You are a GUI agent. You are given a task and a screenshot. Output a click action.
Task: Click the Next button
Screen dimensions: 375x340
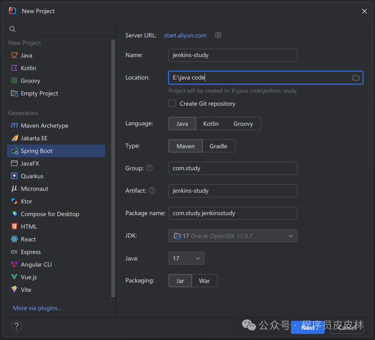click(308, 327)
